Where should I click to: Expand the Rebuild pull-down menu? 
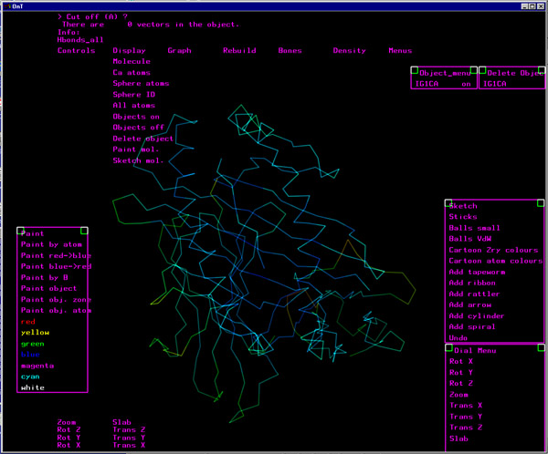point(239,51)
